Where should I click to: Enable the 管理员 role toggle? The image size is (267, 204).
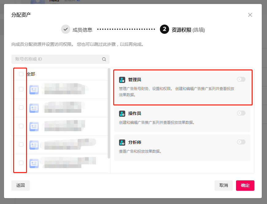(241, 79)
